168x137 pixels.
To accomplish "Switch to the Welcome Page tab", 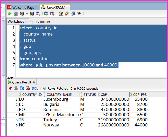I will point(23,7).
